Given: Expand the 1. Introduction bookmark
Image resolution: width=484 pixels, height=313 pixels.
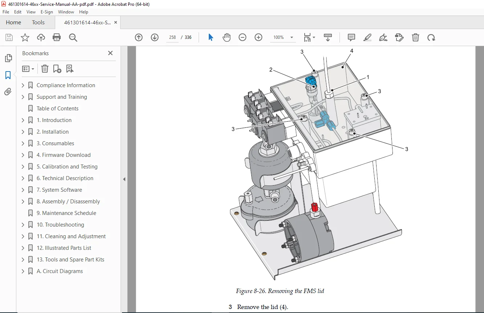Looking at the screenshot, I should click(23, 120).
